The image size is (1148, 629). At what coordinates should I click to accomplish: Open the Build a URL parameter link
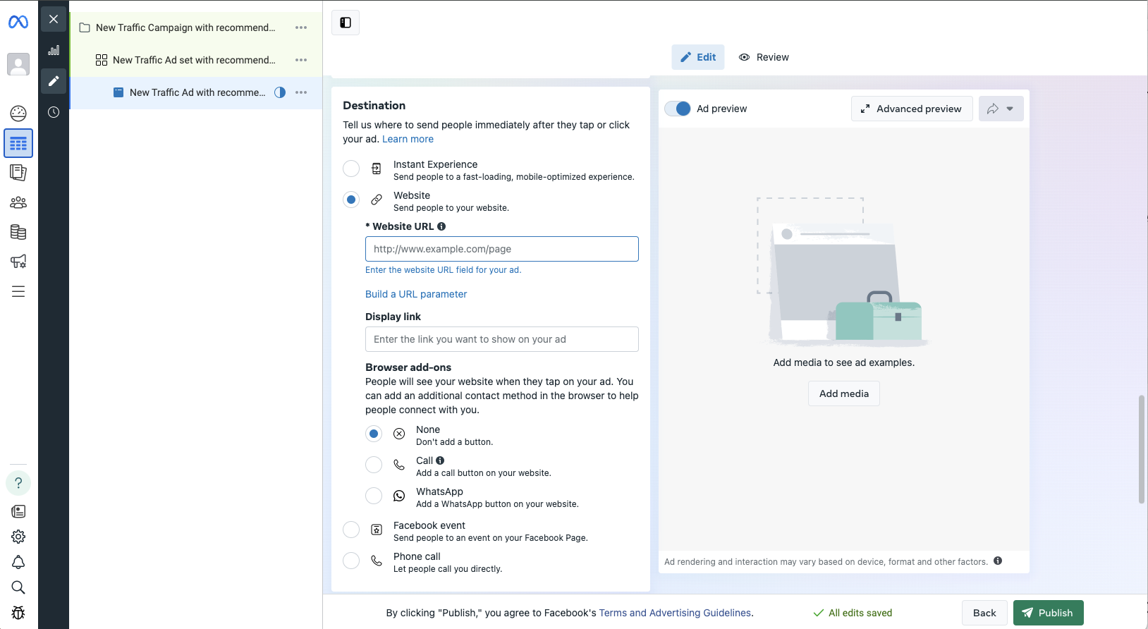416,294
